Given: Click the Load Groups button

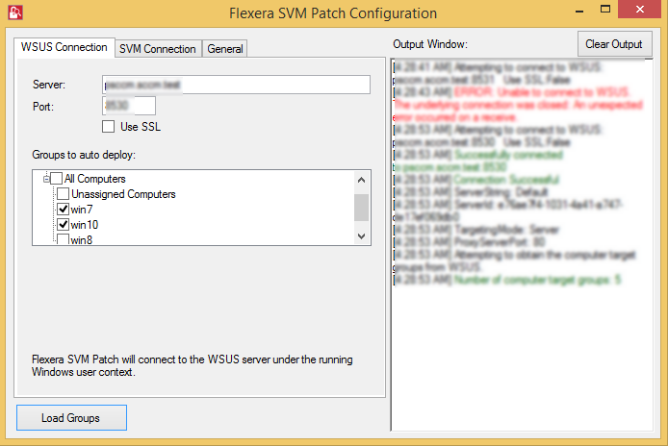Looking at the screenshot, I should pyautogui.click(x=71, y=418).
